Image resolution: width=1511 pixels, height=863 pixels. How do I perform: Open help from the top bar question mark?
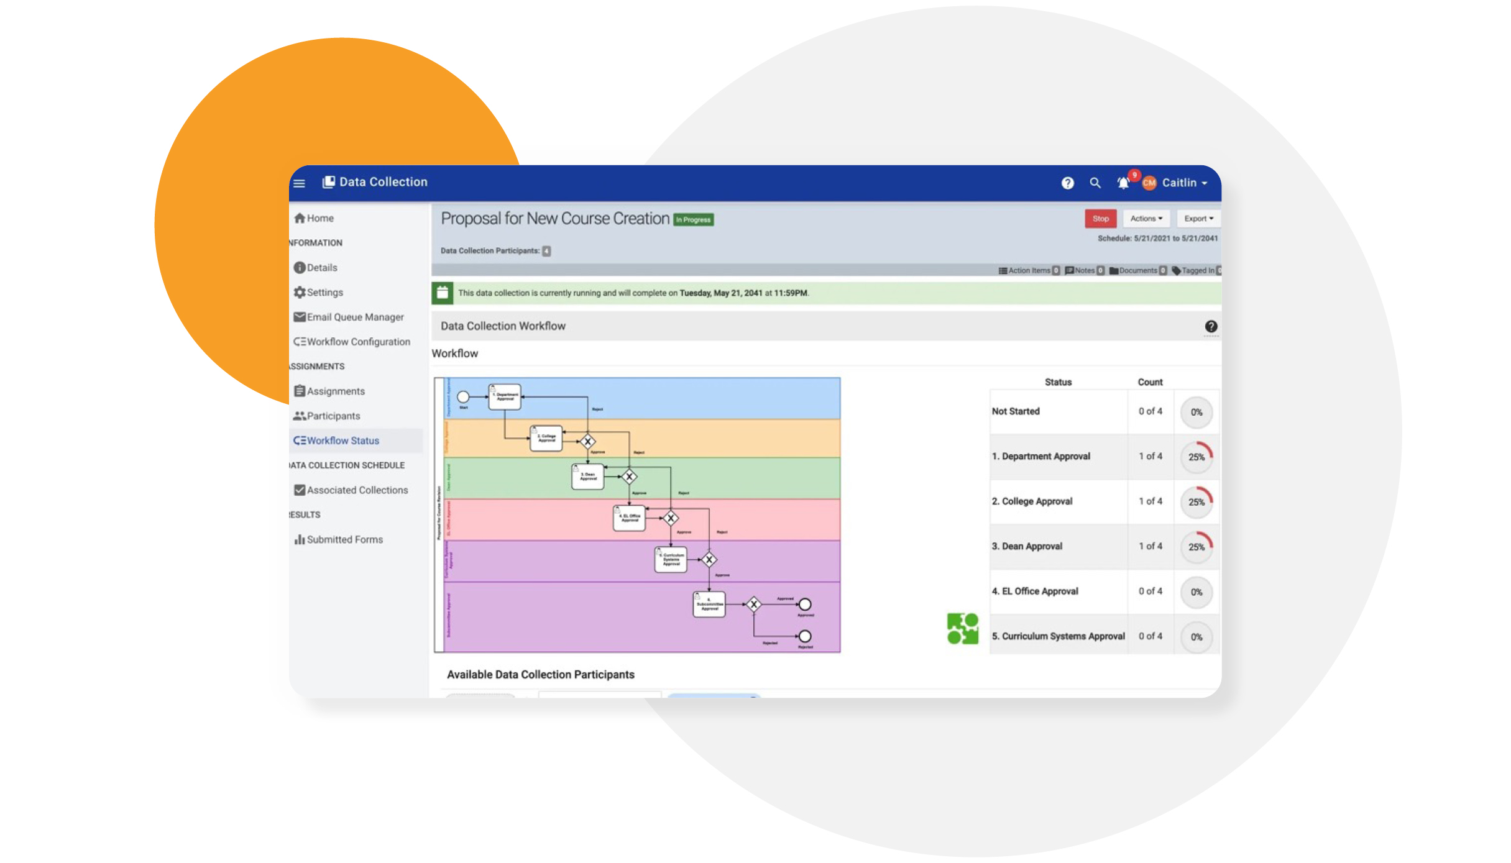[1067, 183]
